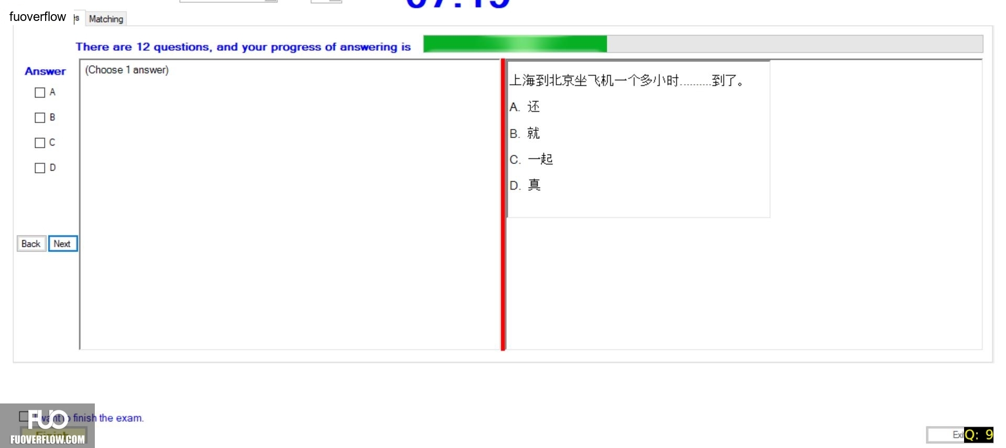
Task: Click the green answering progress bar
Action: point(703,44)
